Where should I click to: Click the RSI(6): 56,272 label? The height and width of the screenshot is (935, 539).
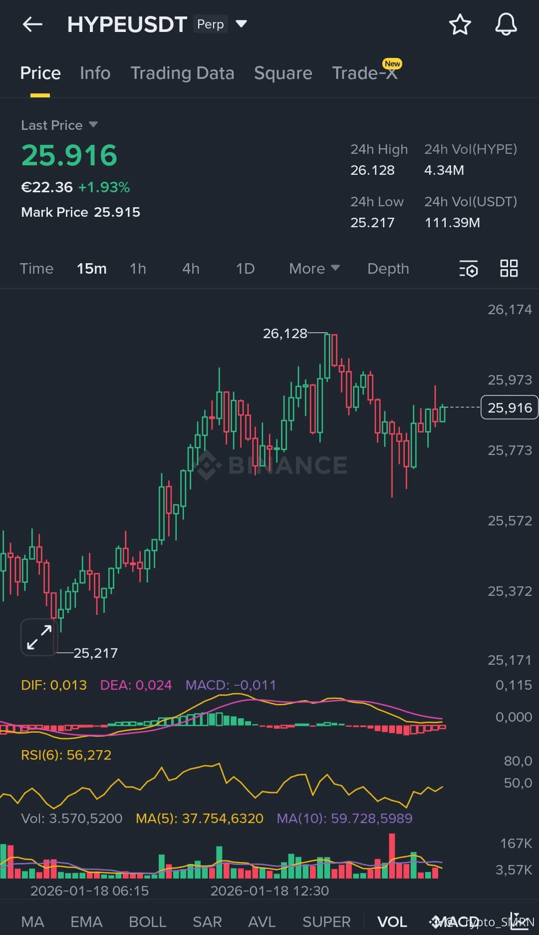click(66, 755)
